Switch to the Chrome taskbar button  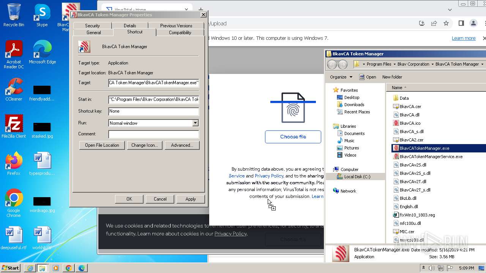click(69, 268)
